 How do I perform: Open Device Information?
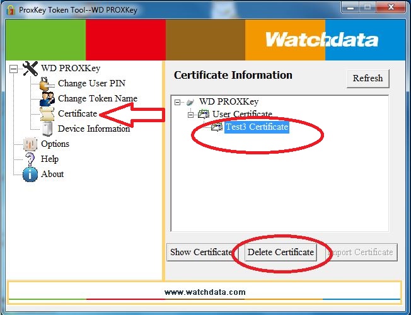(x=94, y=129)
